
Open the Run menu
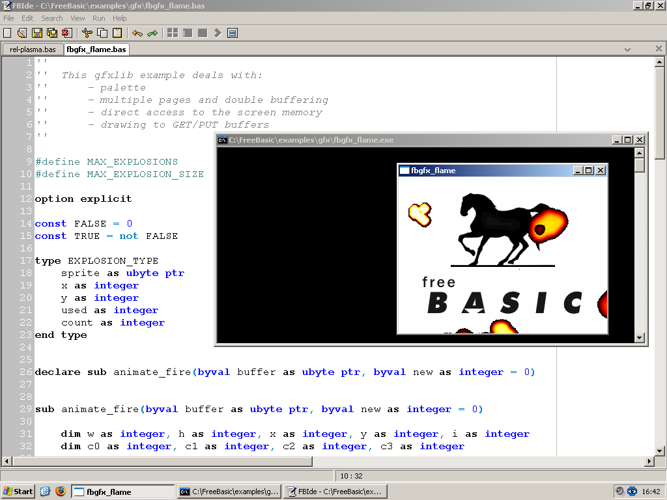click(98, 18)
